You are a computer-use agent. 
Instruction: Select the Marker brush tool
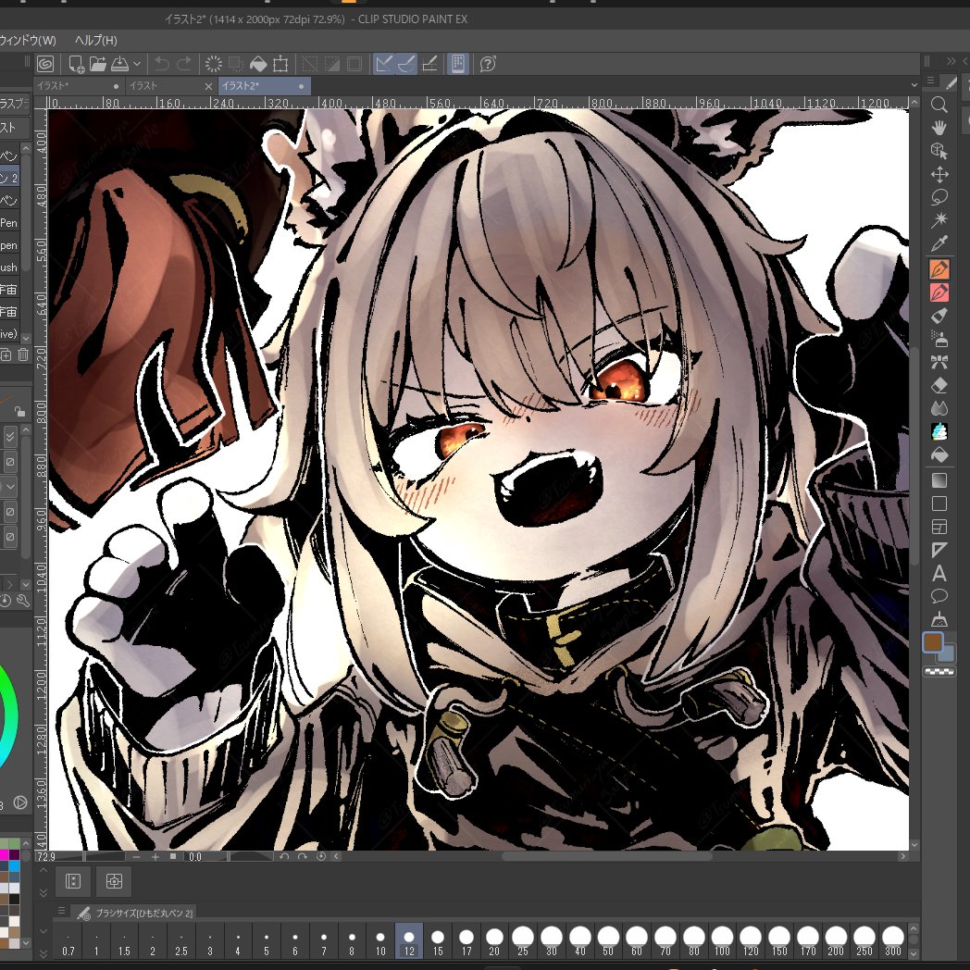tap(939, 316)
